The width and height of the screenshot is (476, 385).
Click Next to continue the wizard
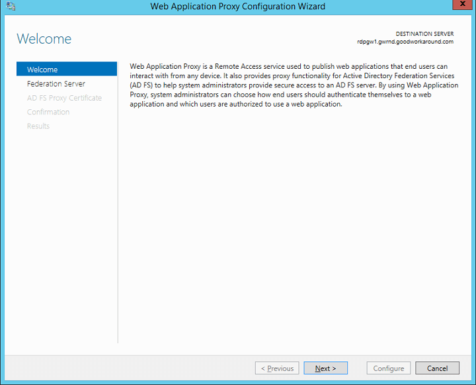[325, 368]
